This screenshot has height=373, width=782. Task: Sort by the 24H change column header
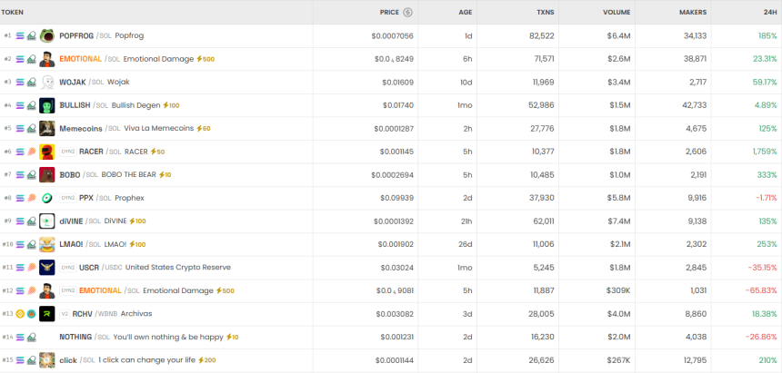point(769,12)
